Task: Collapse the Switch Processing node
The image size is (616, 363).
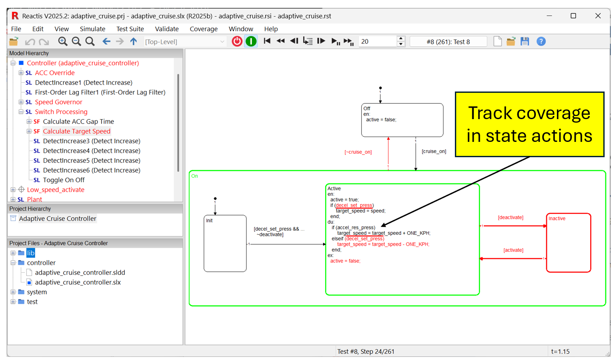Action: (x=21, y=112)
